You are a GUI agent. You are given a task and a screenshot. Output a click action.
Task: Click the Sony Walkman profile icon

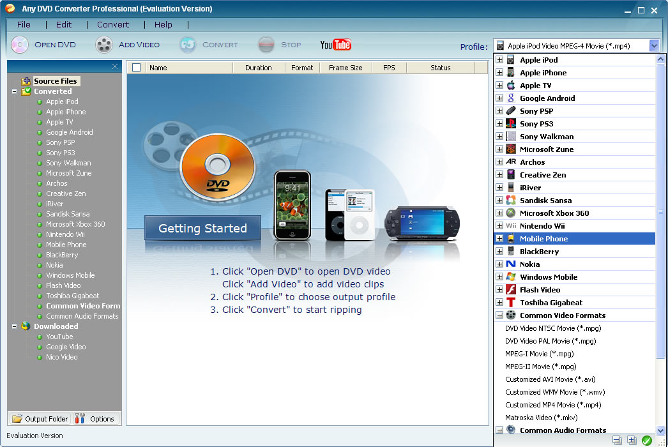[x=511, y=137]
